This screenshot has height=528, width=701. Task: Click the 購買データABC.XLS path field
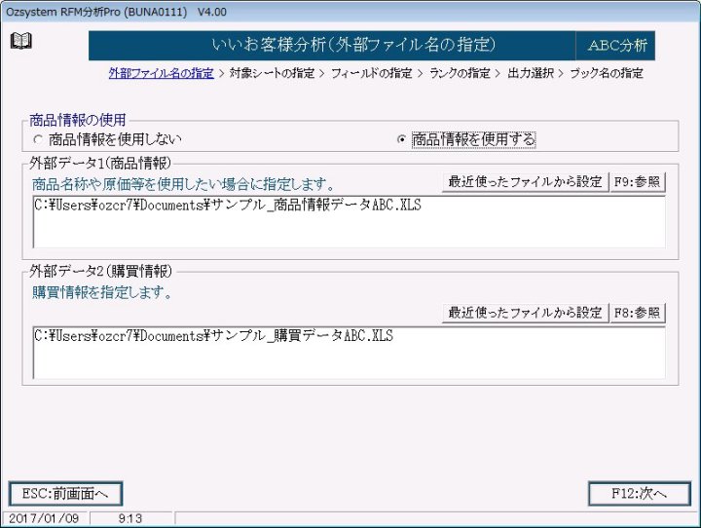[350, 353]
